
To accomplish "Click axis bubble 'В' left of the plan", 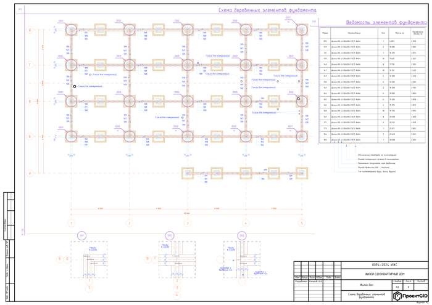I will point(30,101).
